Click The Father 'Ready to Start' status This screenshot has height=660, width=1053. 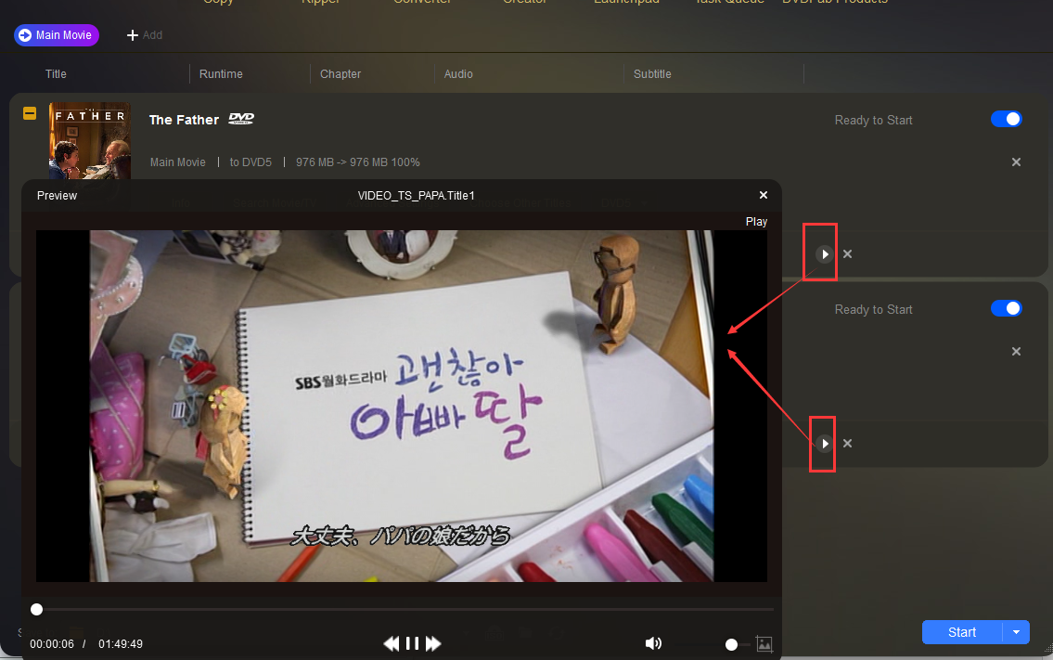pos(873,121)
